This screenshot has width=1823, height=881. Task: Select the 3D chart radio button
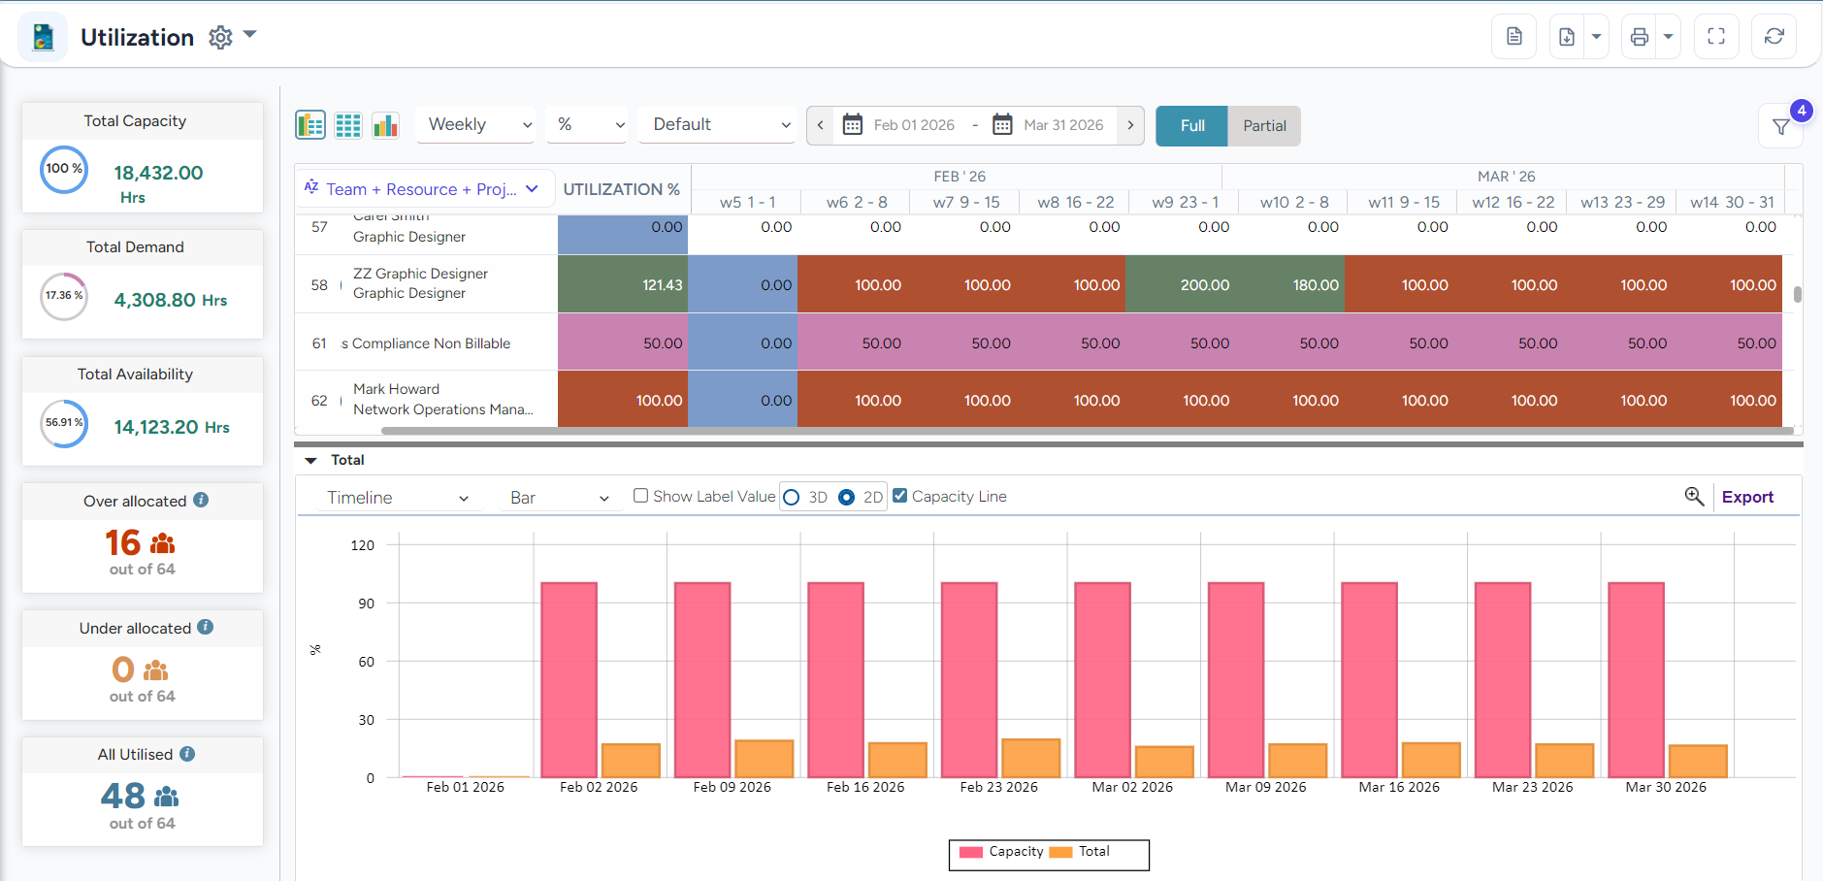pos(792,498)
